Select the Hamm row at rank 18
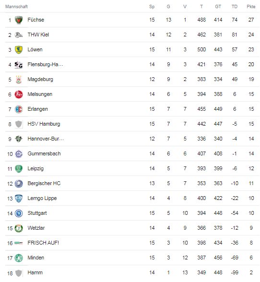 (132, 272)
